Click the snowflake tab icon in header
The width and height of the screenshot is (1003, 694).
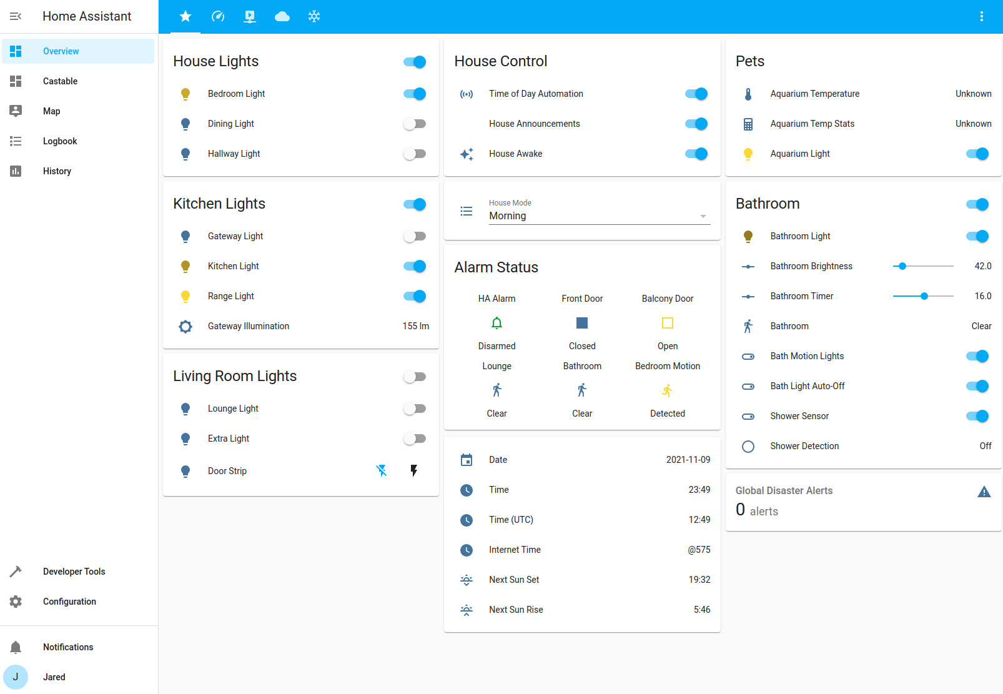[314, 16]
